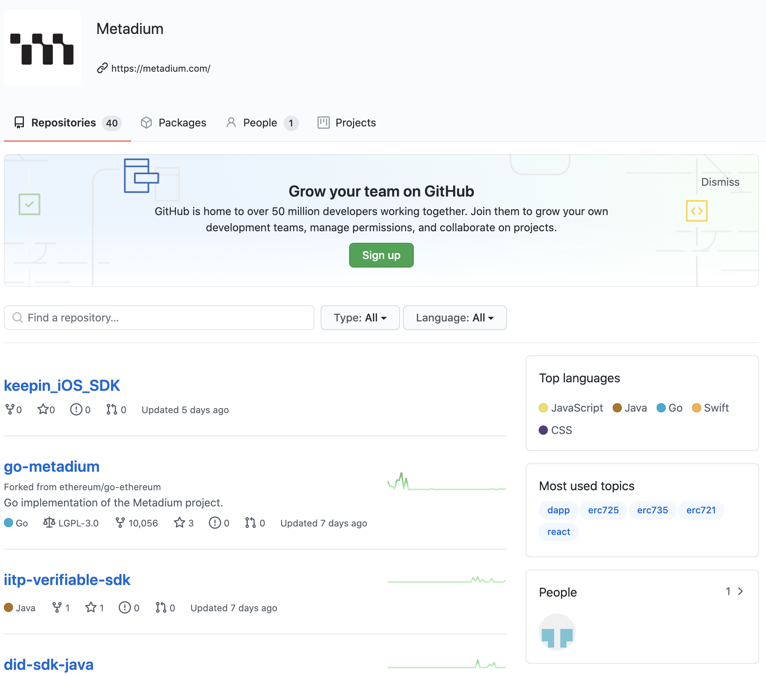Click the member avatar under People
This screenshot has height=676, width=766.
(x=557, y=632)
